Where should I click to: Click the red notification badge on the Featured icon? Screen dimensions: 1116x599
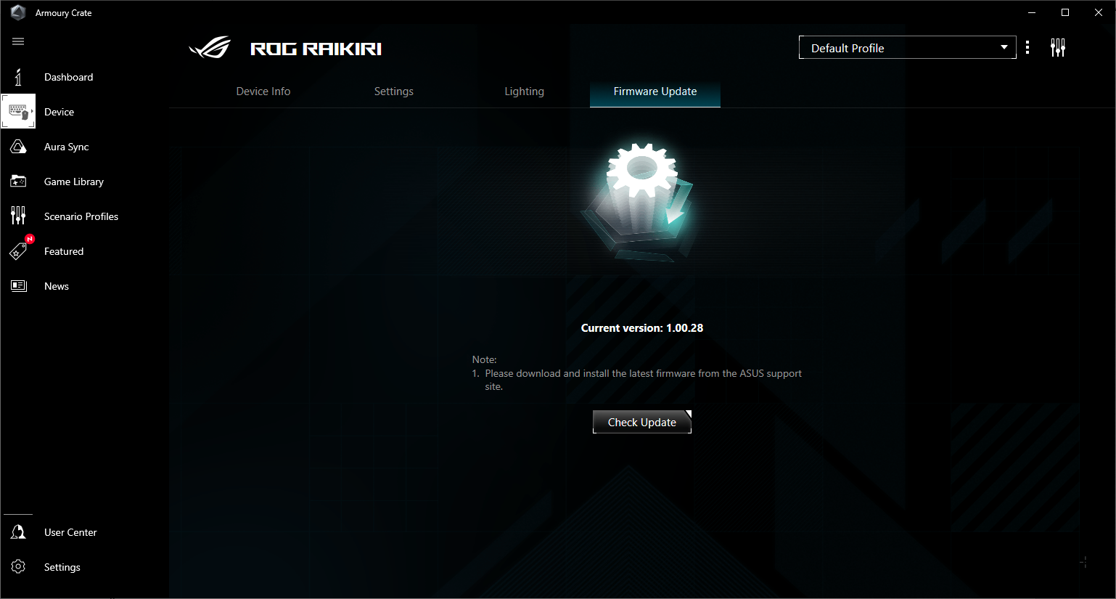click(30, 239)
